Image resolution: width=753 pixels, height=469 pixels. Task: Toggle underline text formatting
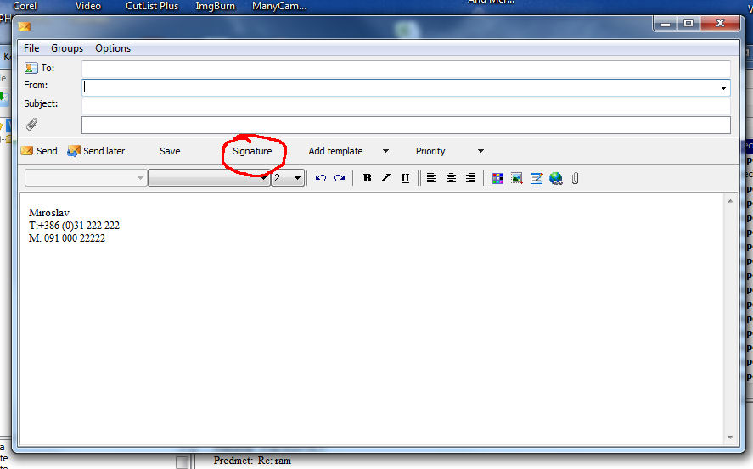pos(405,178)
